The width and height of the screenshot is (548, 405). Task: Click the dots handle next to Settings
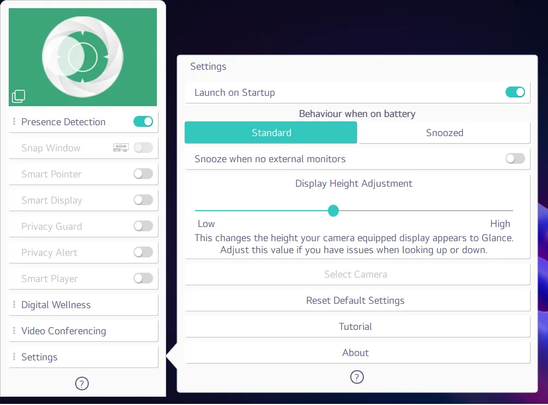click(x=14, y=357)
